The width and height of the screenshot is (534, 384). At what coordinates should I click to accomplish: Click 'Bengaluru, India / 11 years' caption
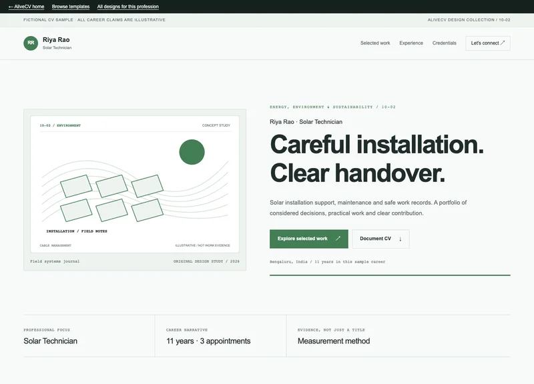[327, 261]
